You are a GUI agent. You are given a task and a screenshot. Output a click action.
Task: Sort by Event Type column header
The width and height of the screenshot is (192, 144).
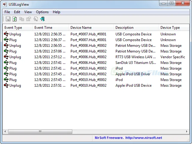coord(17,28)
